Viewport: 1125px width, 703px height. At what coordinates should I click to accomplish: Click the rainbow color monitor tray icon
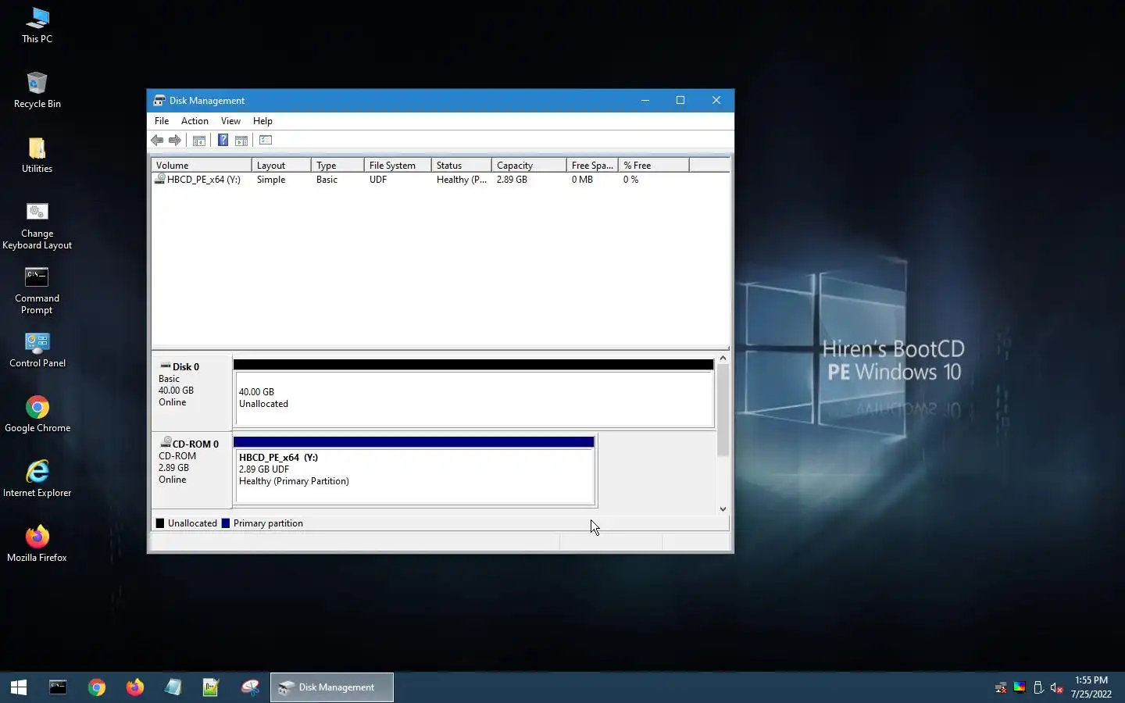pyautogui.click(x=1020, y=687)
